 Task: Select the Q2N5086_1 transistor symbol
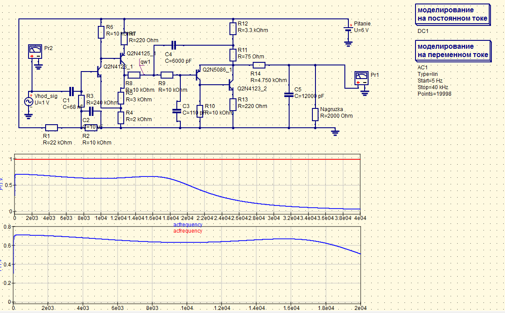click(x=198, y=75)
